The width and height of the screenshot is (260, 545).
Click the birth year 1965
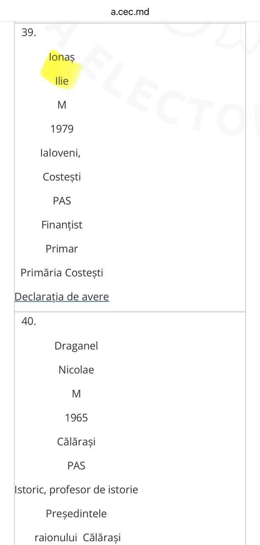76,418
